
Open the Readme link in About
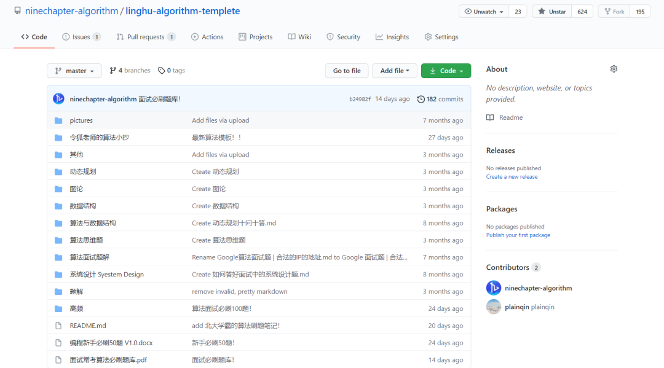pos(511,117)
